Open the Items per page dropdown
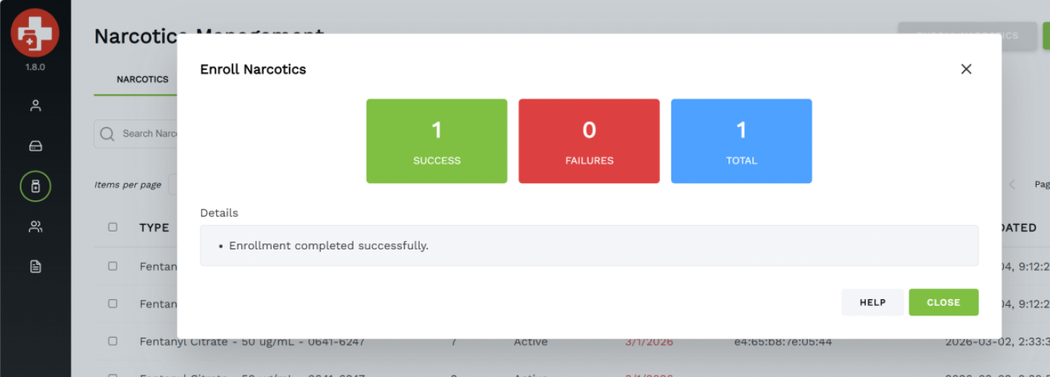The height and width of the screenshot is (377, 1050). pos(172,185)
